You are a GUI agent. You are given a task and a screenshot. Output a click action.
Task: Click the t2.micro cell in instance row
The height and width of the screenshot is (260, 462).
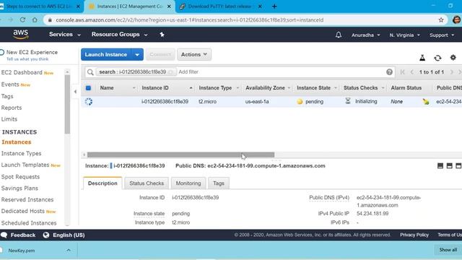pyautogui.click(x=207, y=101)
